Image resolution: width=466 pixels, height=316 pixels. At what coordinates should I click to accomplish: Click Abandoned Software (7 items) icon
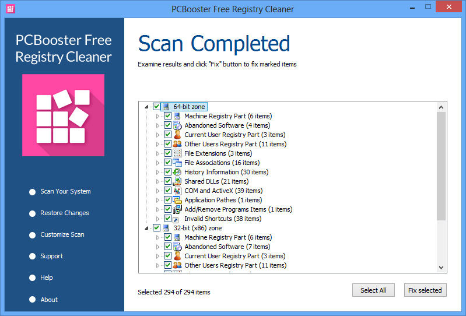click(x=177, y=247)
